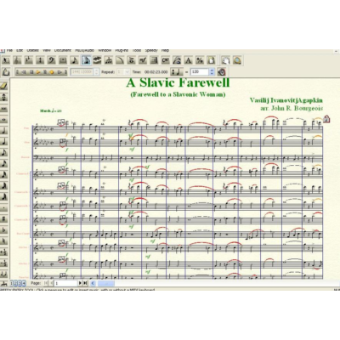Screen dimensions: 340x340
Task: Toggle the sharp accidental in left palette
Action: click(x=4, y=219)
